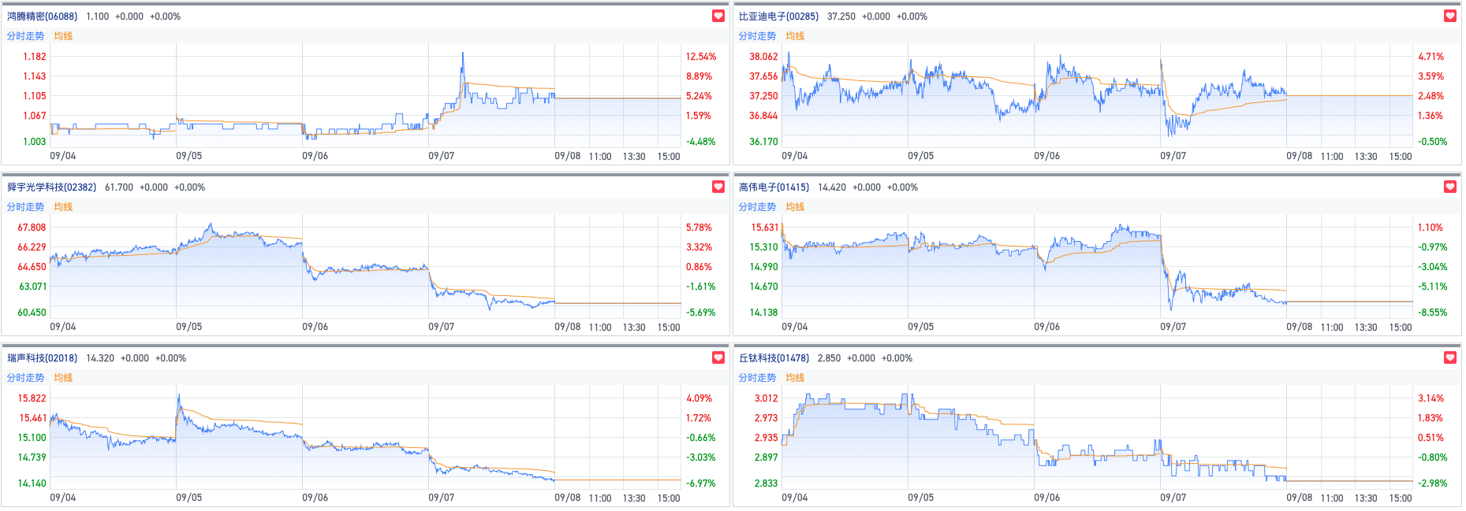Click the heart icon on 丘钛科技(01478) panel
This screenshot has width=1466, height=511.
pyautogui.click(x=1449, y=357)
